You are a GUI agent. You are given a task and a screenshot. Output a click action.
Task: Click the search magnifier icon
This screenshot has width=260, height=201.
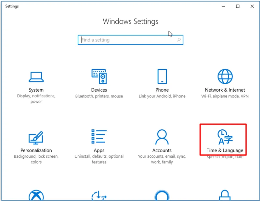pos(178,40)
